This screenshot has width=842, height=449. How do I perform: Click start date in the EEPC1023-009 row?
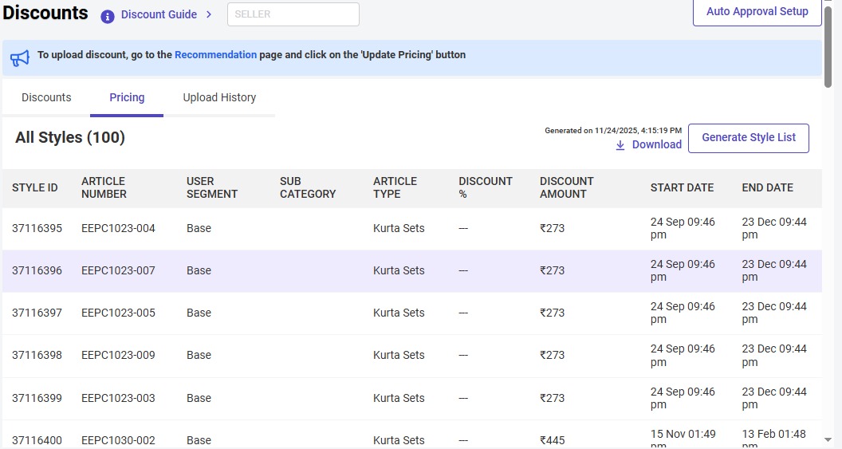pos(683,356)
